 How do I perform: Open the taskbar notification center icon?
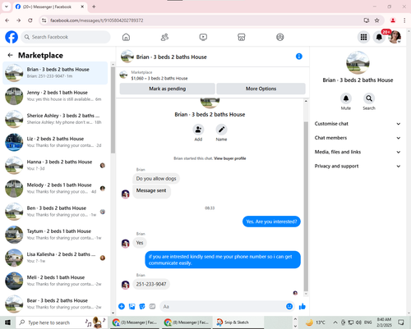tap(401, 322)
